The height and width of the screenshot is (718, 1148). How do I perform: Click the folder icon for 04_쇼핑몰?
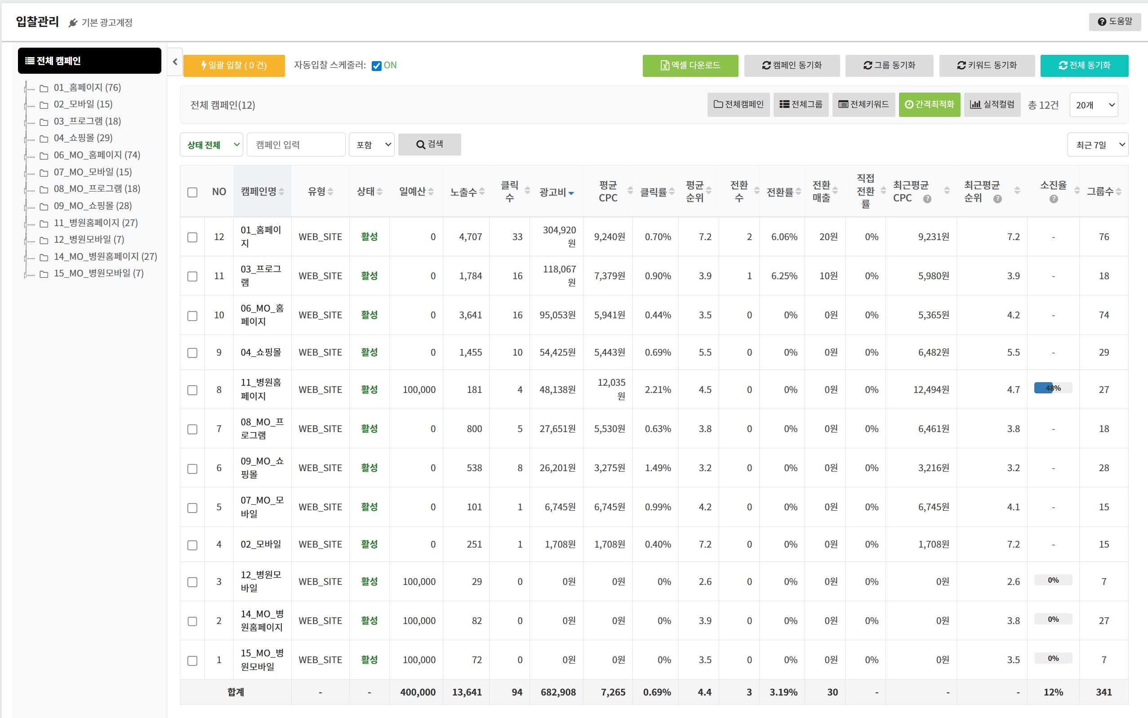tap(44, 138)
